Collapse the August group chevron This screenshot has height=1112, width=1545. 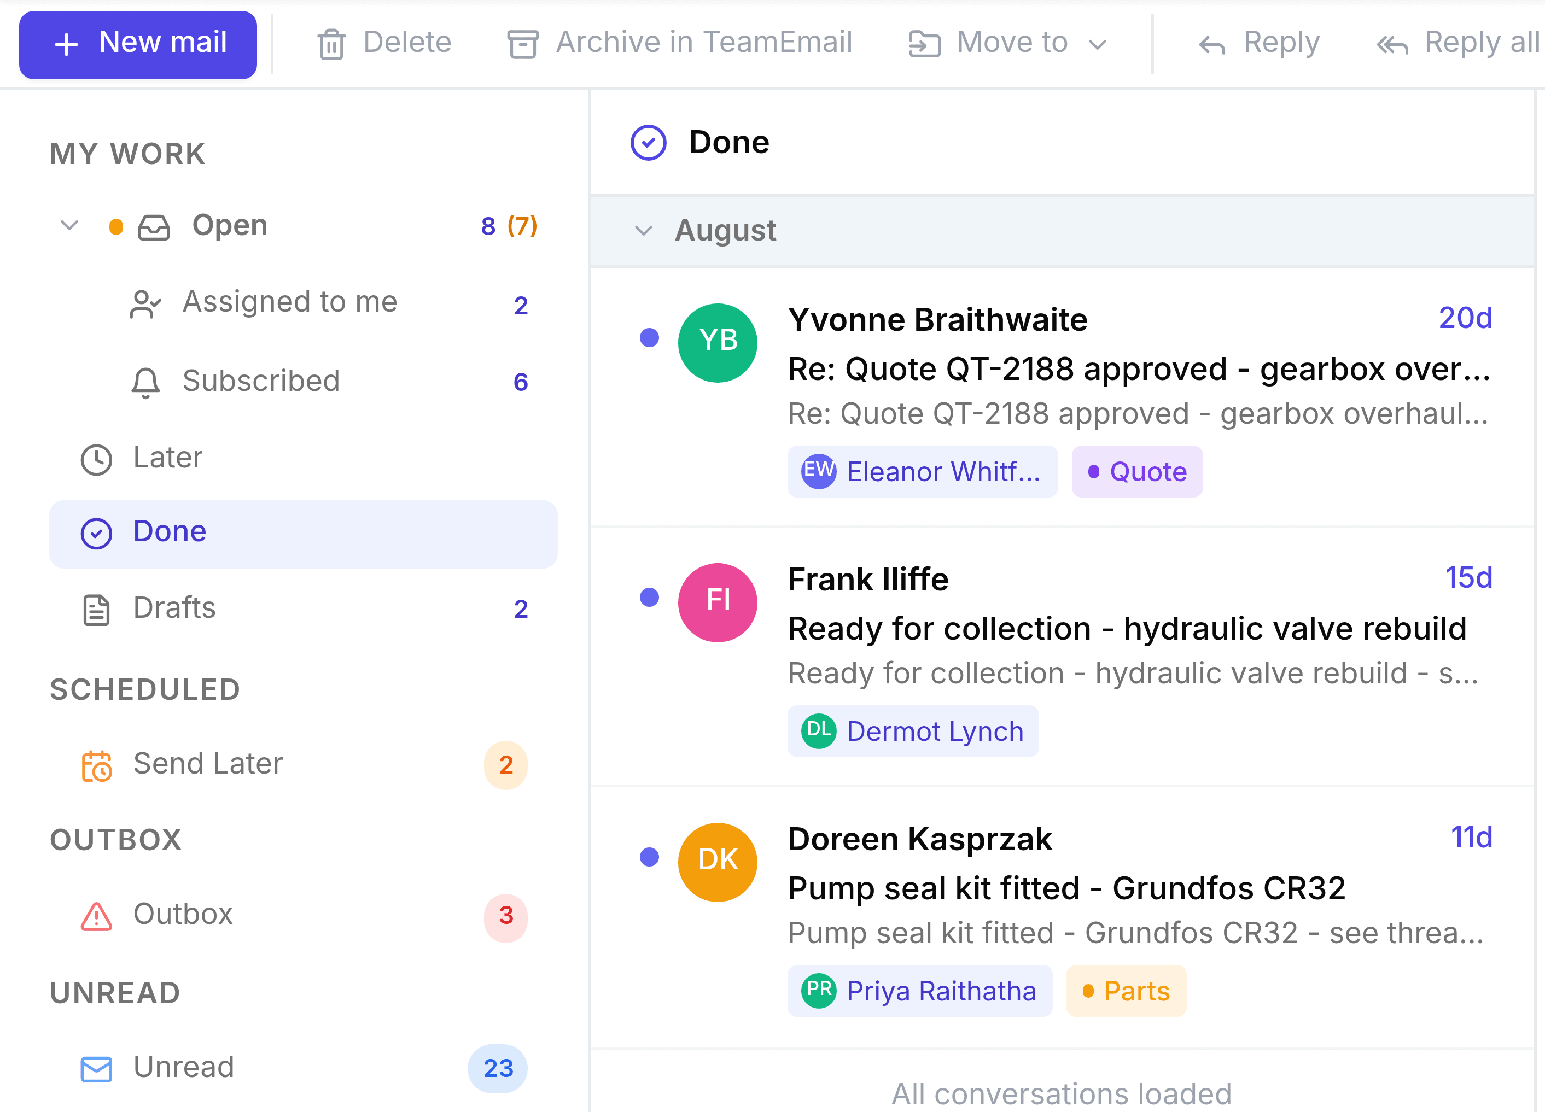[x=643, y=230]
